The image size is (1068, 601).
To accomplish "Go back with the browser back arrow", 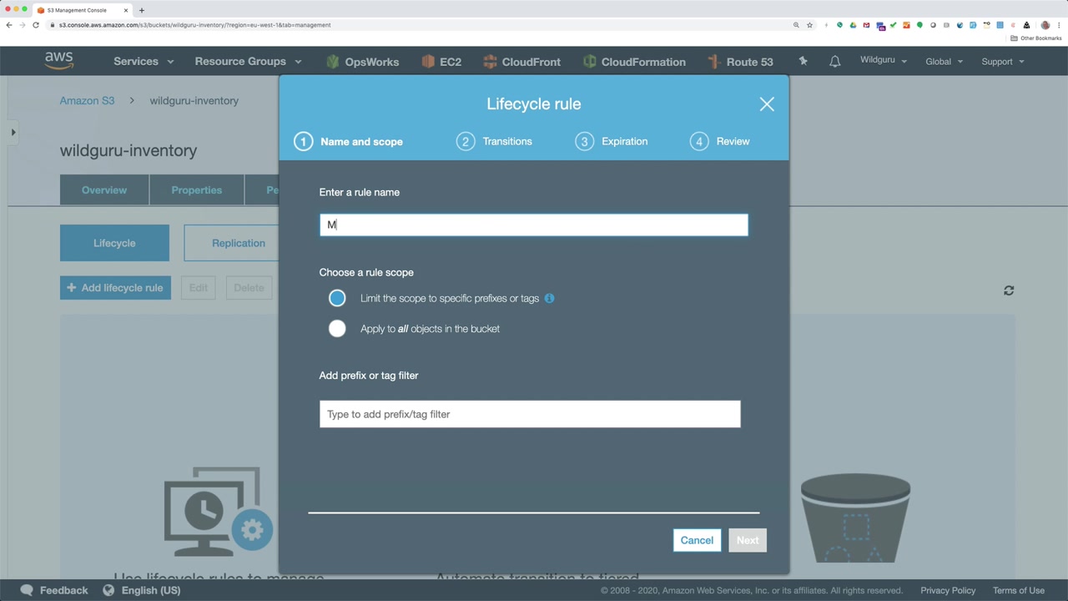I will 9,25.
